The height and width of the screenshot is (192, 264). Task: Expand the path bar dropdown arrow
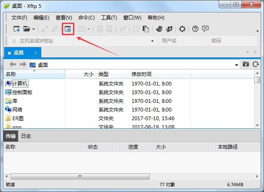(236, 65)
